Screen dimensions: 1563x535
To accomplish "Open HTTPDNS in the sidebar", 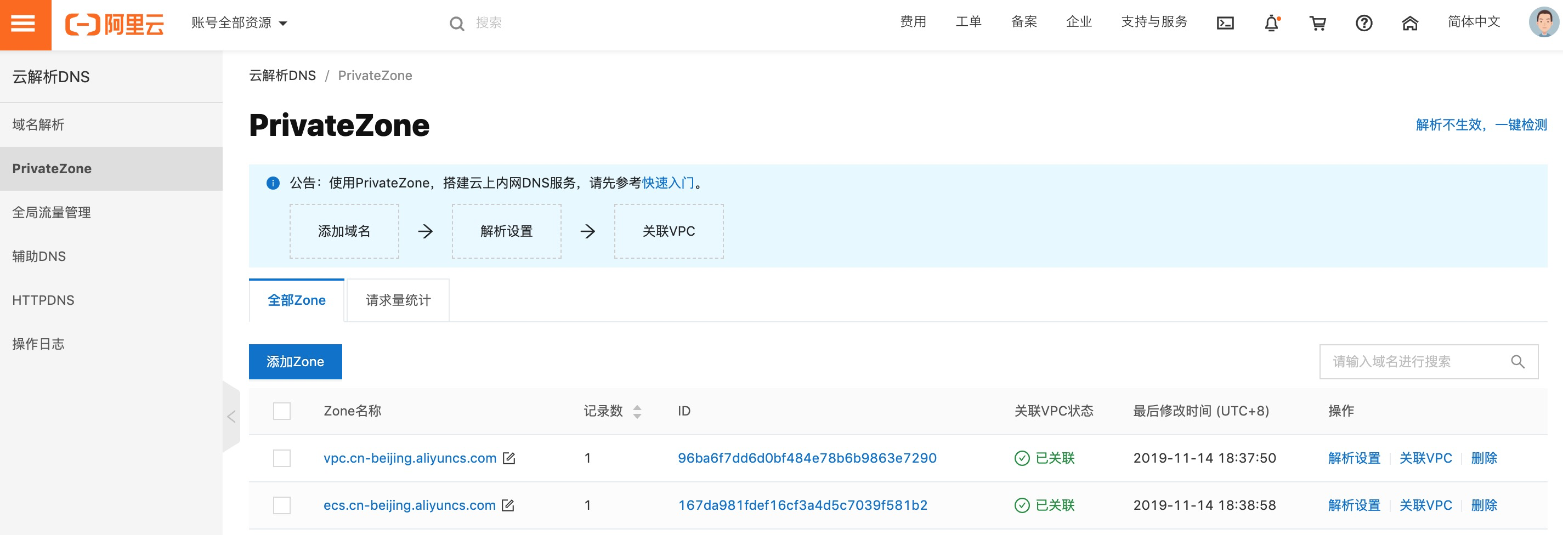I will (x=111, y=300).
